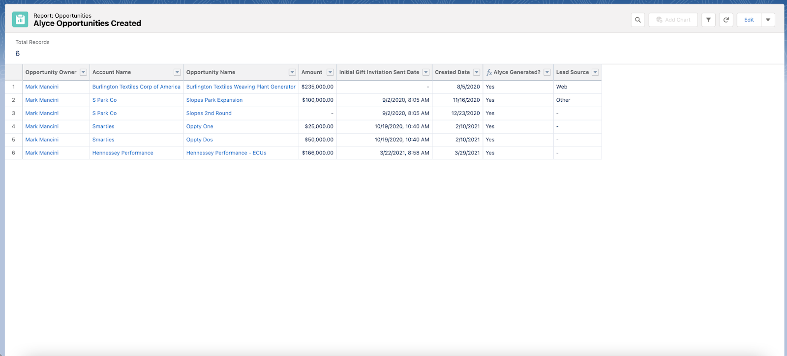Open Lead Source column dropdown
Screen dimensions: 787x356
[x=595, y=72]
